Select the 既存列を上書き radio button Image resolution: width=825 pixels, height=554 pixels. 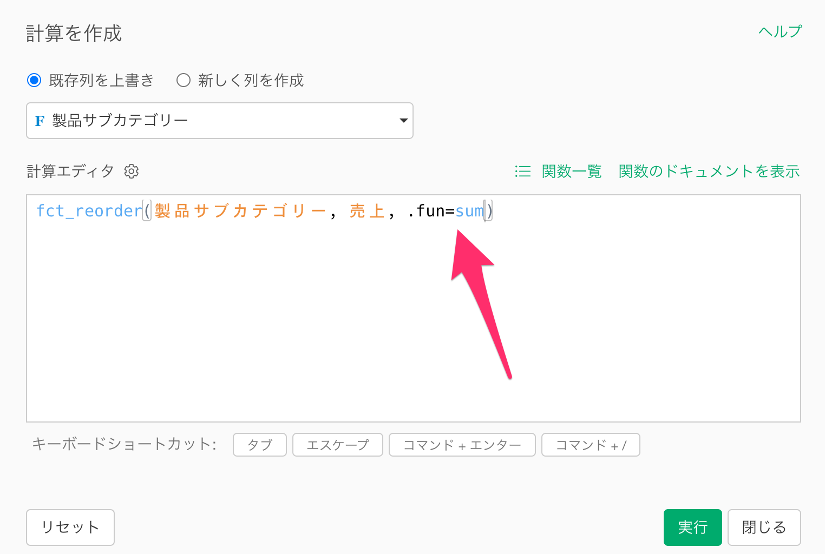click(x=34, y=81)
